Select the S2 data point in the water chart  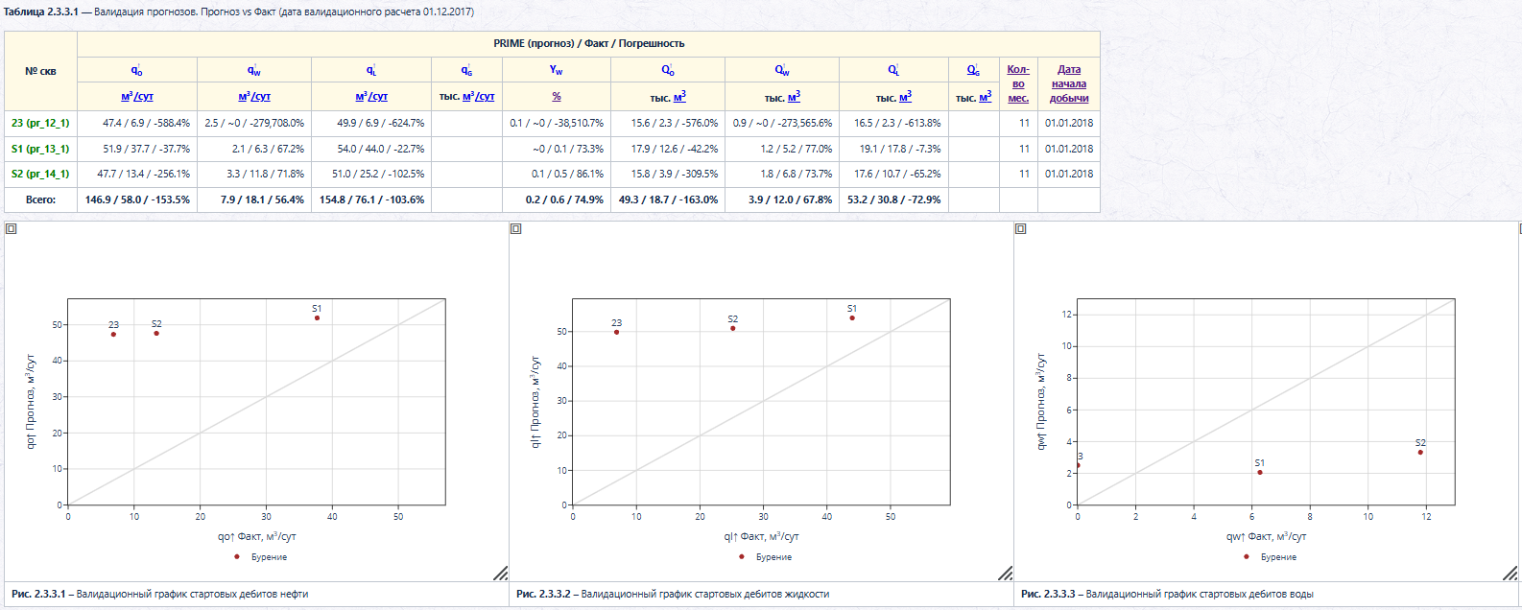pos(1420,452)
